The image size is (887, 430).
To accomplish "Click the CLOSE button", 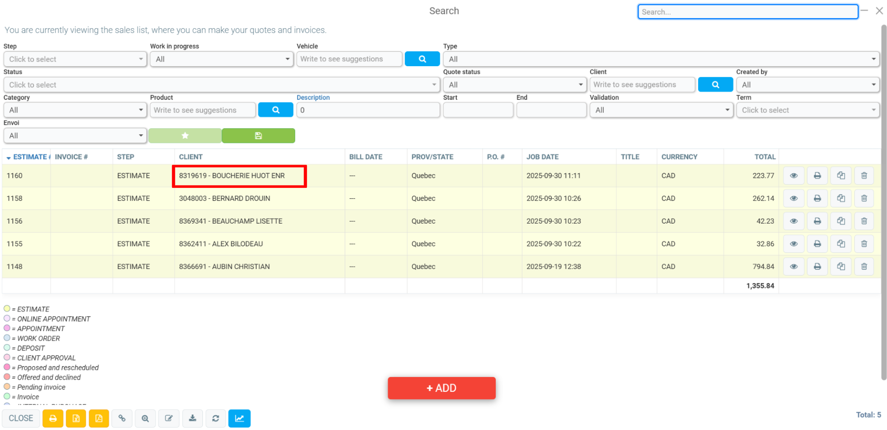I will click(x=21, y=418).
